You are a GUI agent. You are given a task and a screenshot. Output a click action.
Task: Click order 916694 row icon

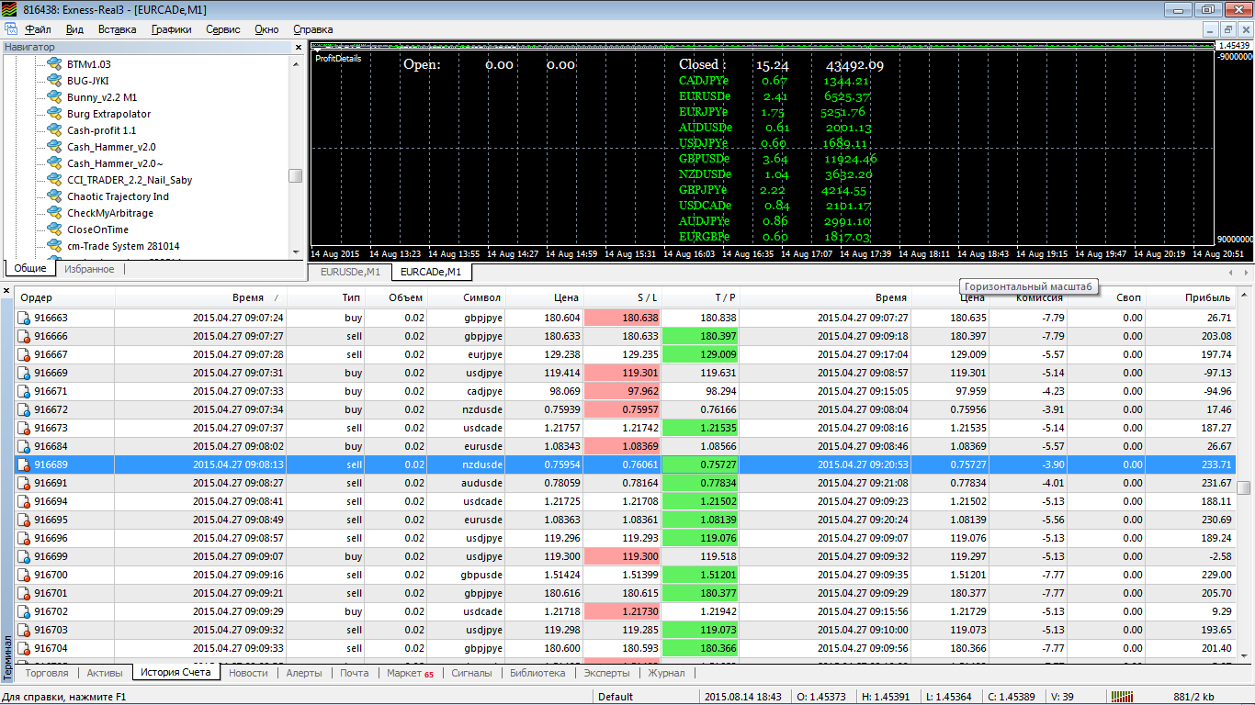(24, 502)
